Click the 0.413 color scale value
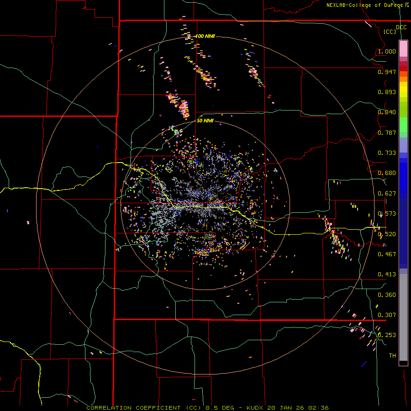This screenshot has height=411, width=411. click(387, 274)
